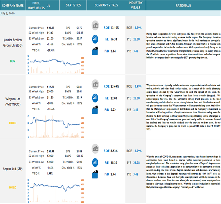This screenshot has height=204, width=221.
Task: Click the P/B wallet icon in JBG row
Action: 95,51
